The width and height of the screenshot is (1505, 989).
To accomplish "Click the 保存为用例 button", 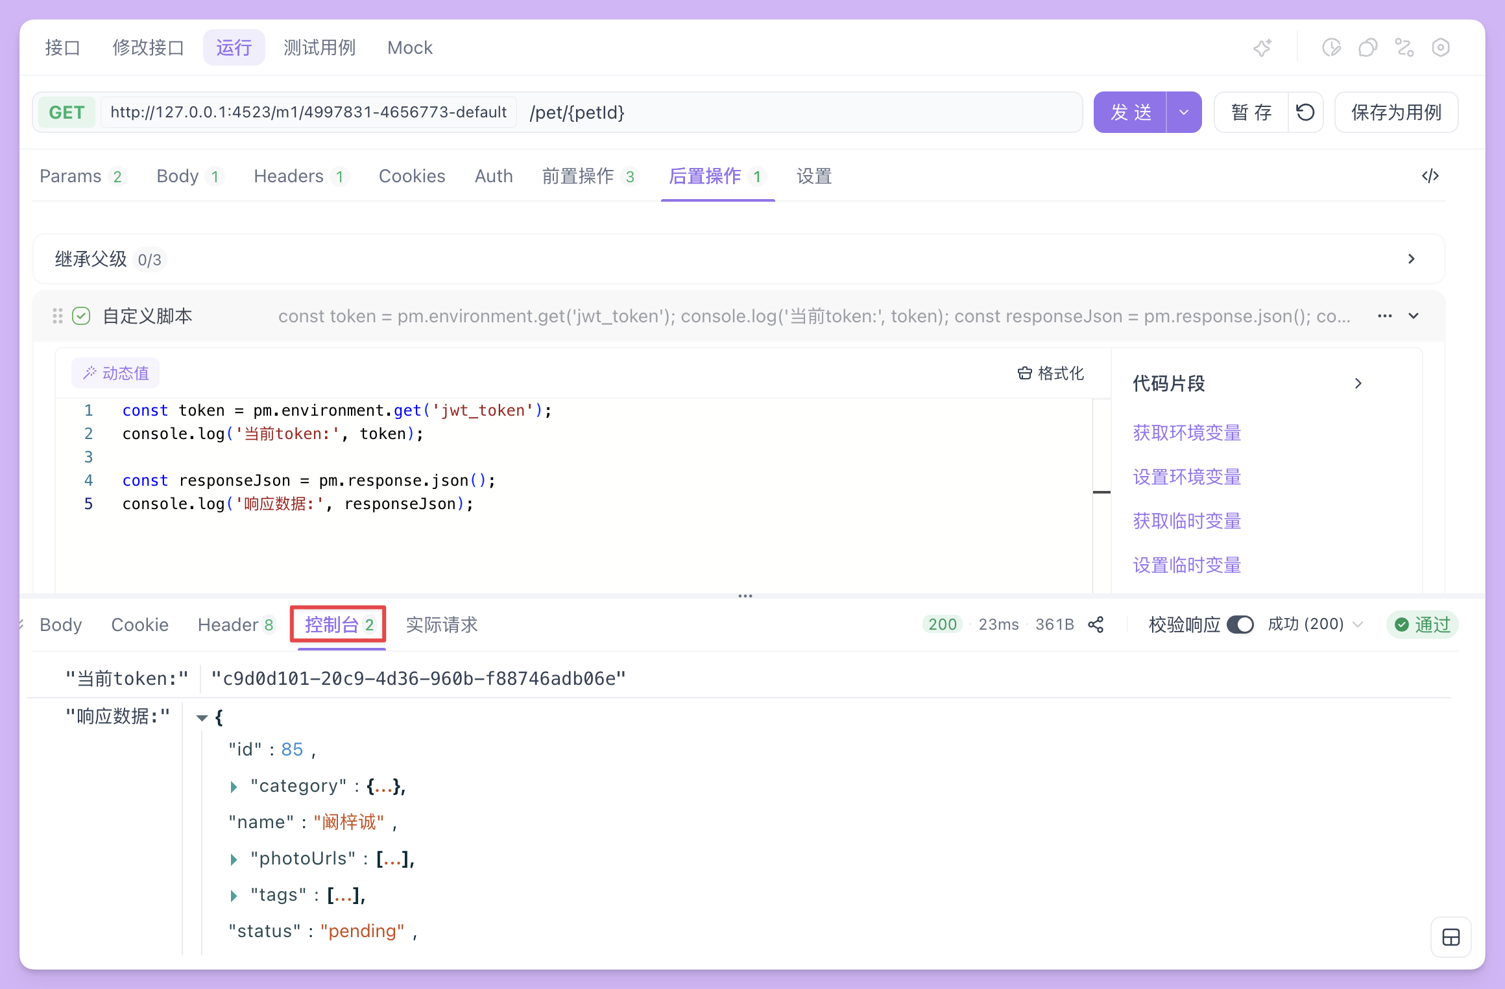I will tap(1396, 112).
